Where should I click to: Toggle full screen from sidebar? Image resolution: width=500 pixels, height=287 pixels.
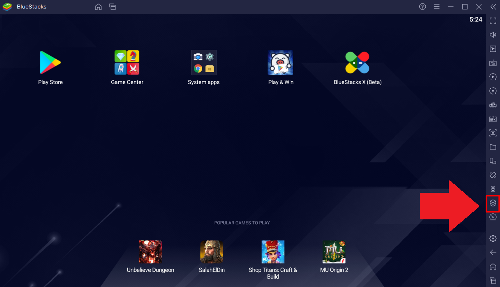point(493,21)
